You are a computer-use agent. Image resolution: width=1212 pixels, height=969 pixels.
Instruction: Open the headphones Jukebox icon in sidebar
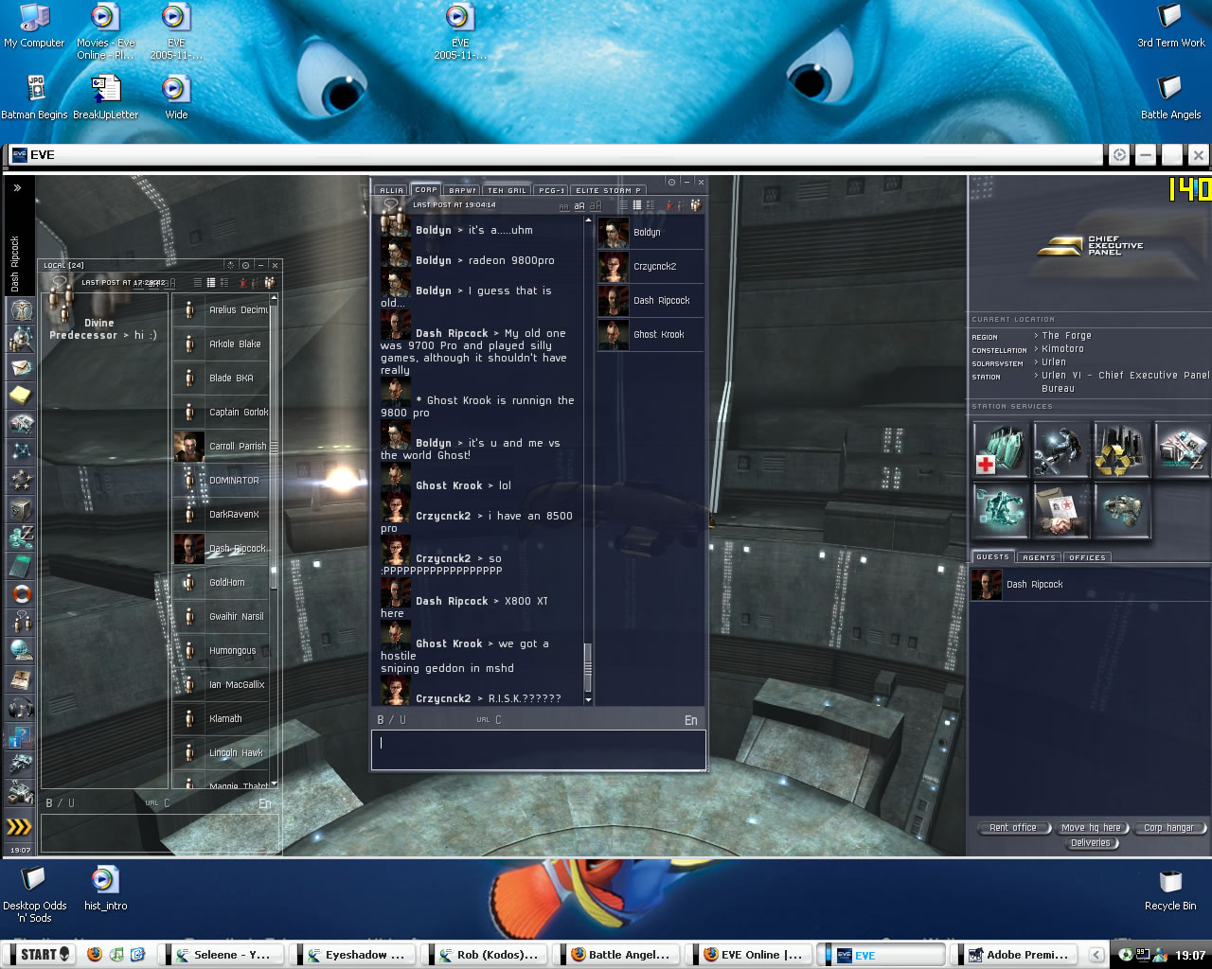(21, 708)
